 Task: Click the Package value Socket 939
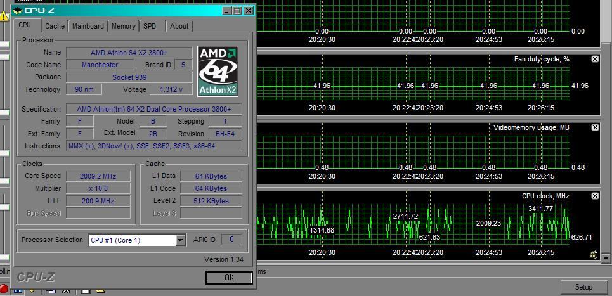129,77
